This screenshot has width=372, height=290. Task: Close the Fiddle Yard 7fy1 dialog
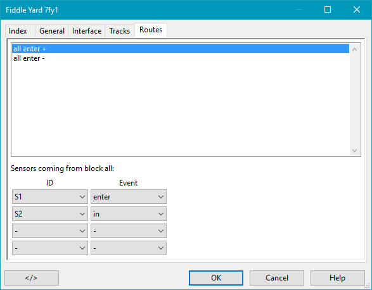coord(357,9)
